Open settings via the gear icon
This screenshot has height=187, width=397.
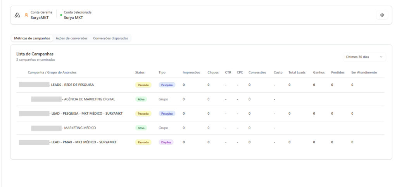click(382, 15)
